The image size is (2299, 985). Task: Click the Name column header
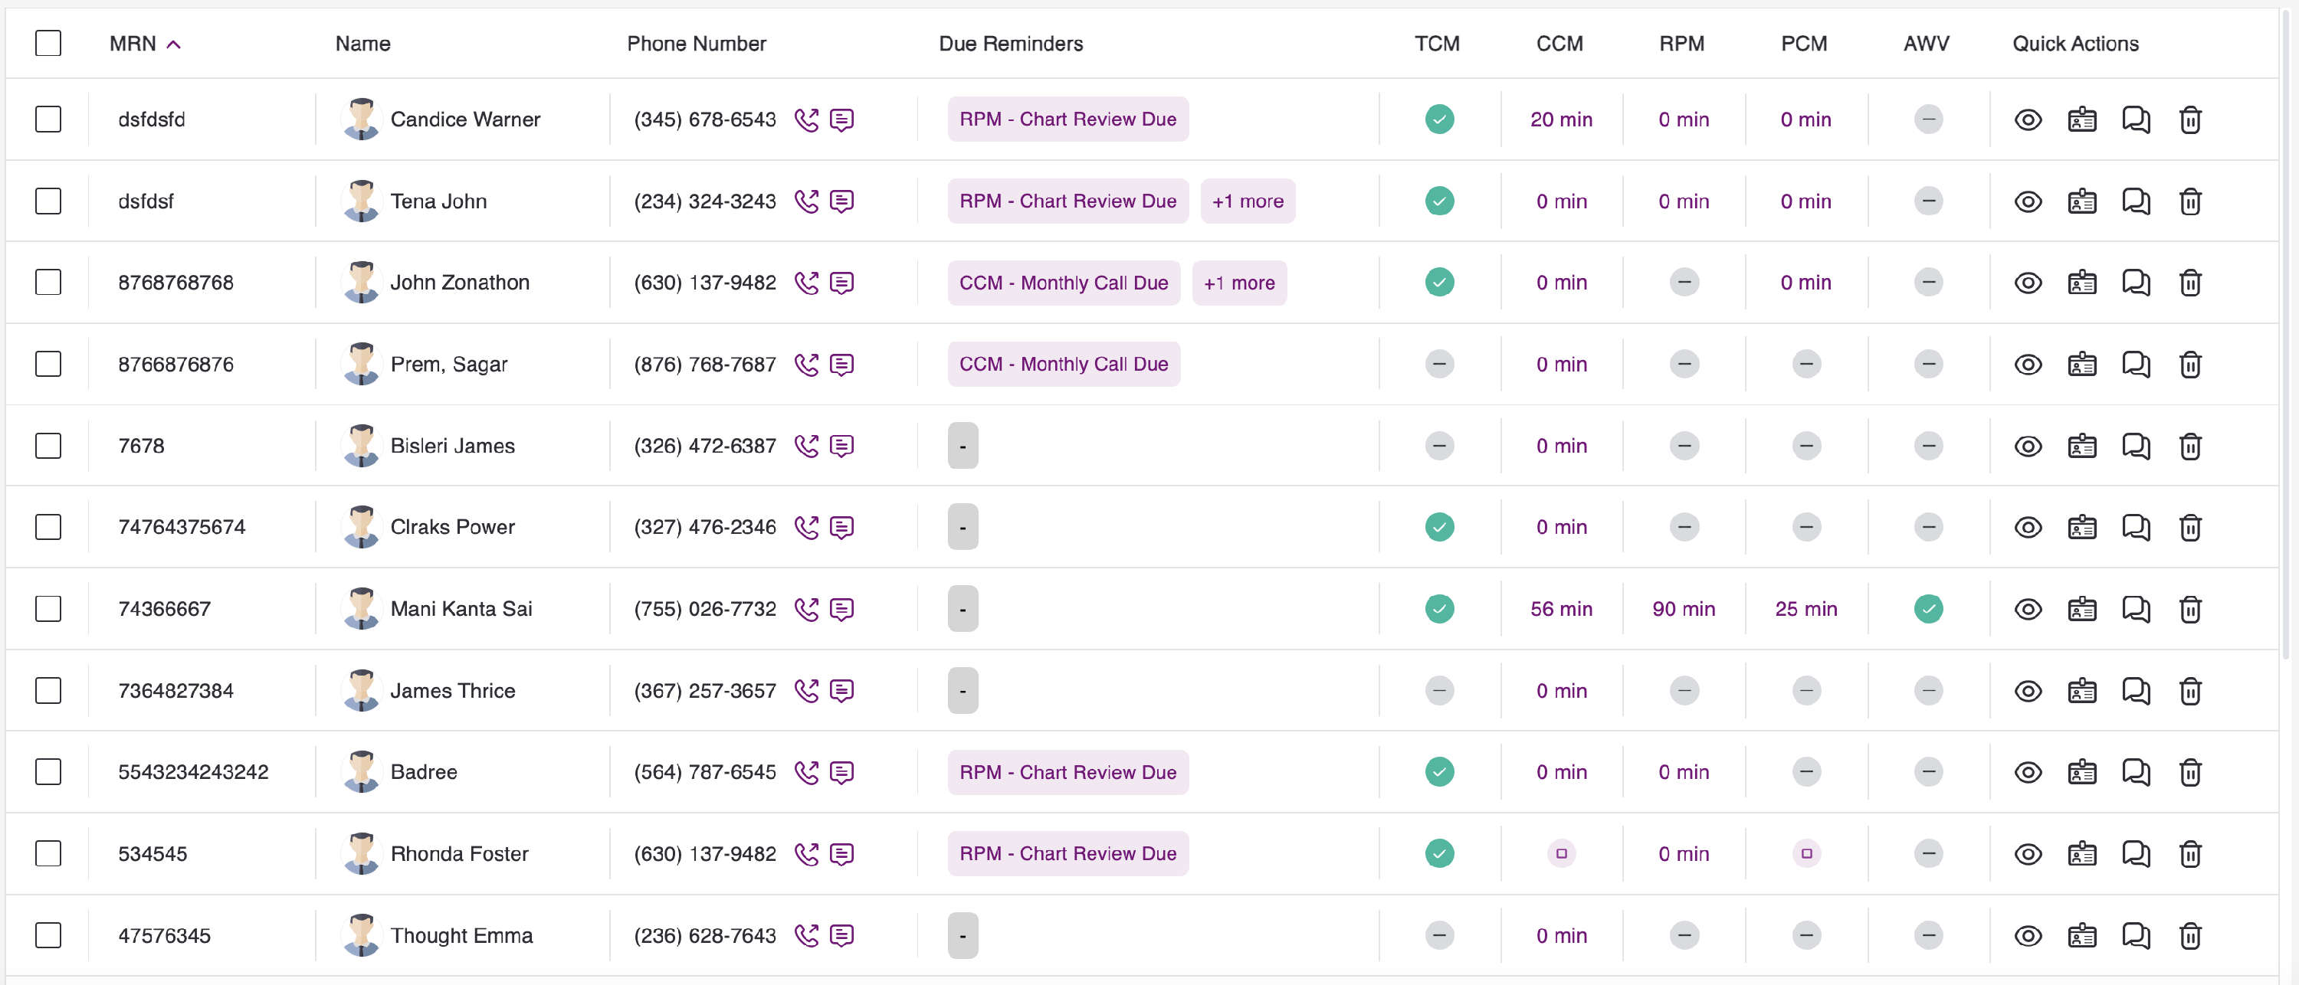coord(362,44)
